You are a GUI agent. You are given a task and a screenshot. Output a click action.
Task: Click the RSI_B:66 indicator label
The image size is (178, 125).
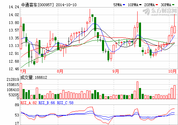point(47,103)
